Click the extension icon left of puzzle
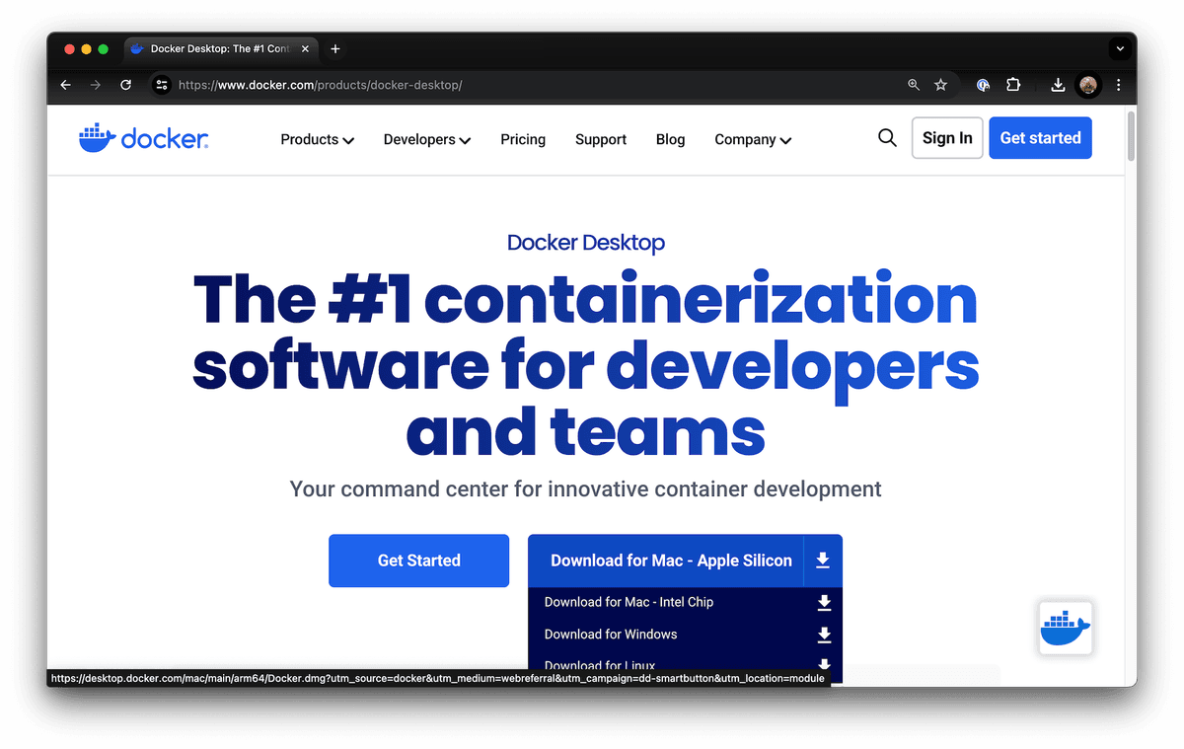The height and width of the screenshot is (749, 1184). [x=983, y=85]
